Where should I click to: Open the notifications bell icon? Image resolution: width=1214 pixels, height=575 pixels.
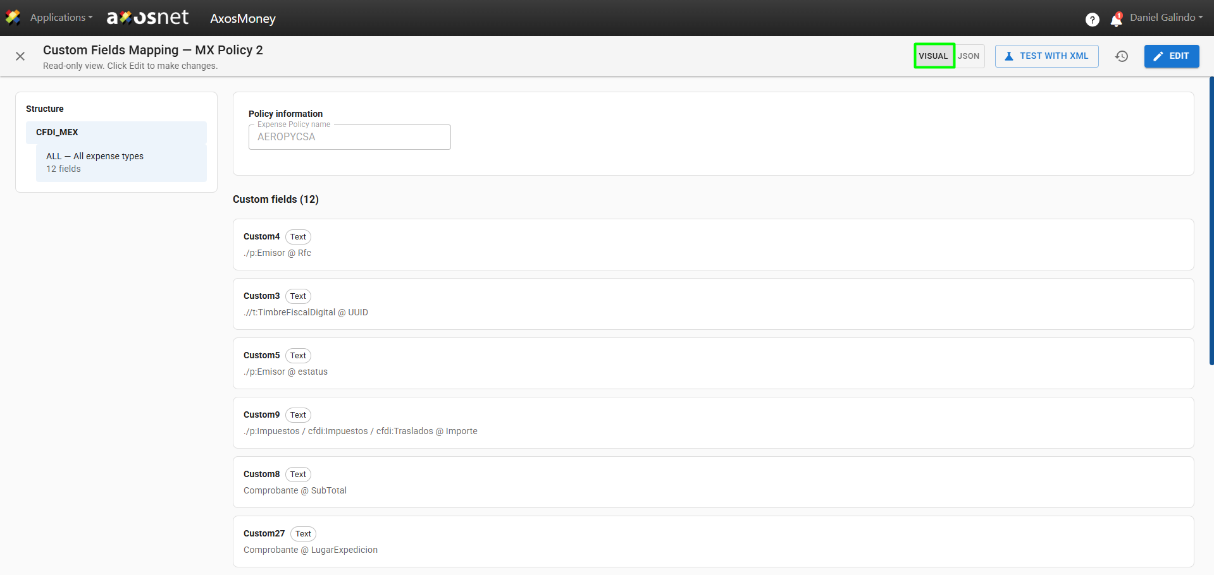1117,20
